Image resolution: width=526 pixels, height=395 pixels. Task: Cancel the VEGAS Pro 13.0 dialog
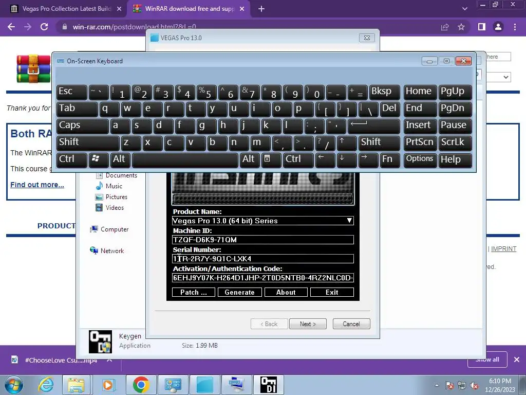point(351,324)
